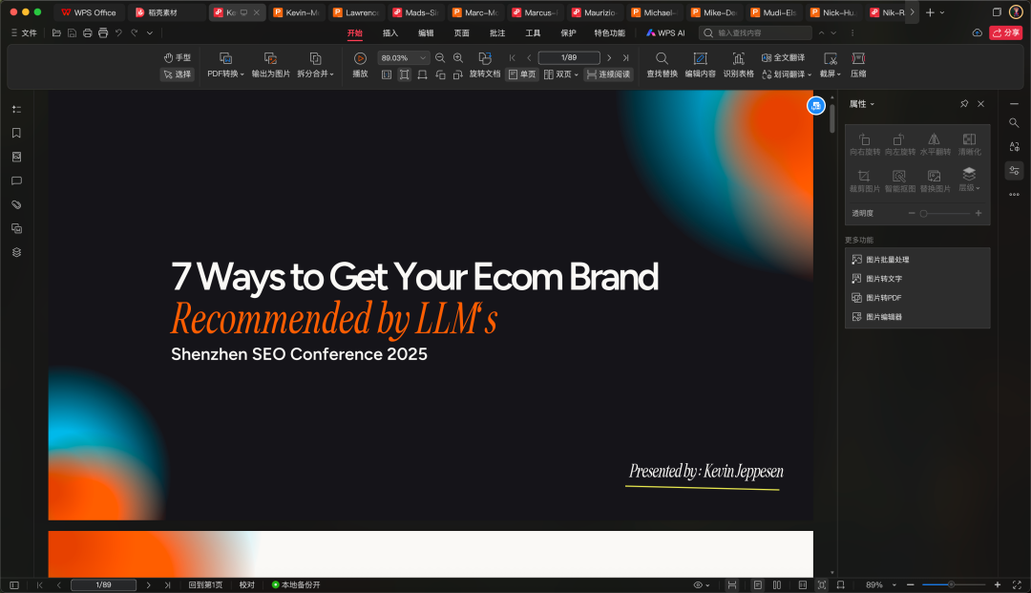Switch to the Insert (插入) tab
The image size is (1031, 593).
click(x=389, y=32)
